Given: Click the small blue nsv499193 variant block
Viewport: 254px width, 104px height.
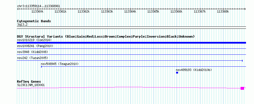Looking at the screenshot, I should click(177, 73).
